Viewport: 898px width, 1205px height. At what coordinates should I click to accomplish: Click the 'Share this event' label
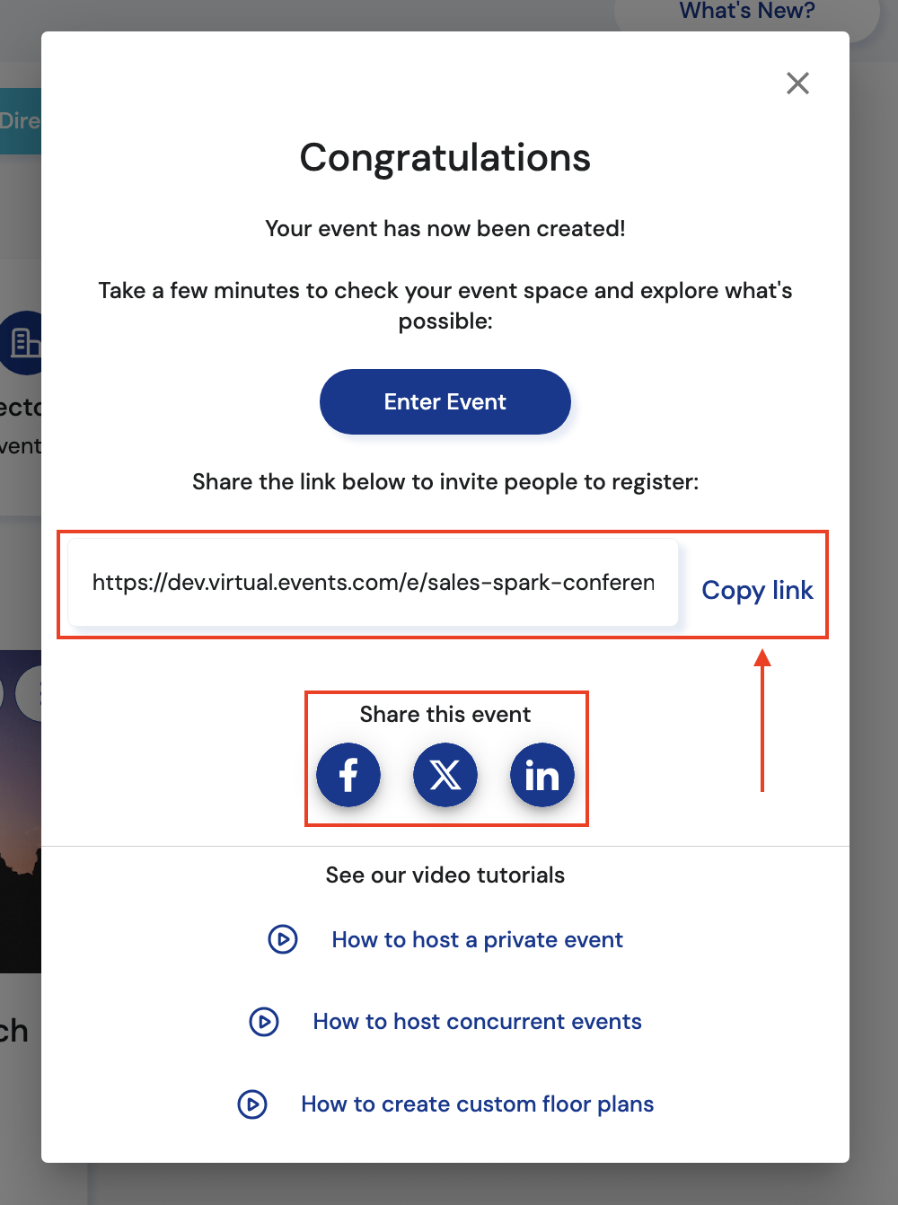pyautogui.click(x=445, y=715)
